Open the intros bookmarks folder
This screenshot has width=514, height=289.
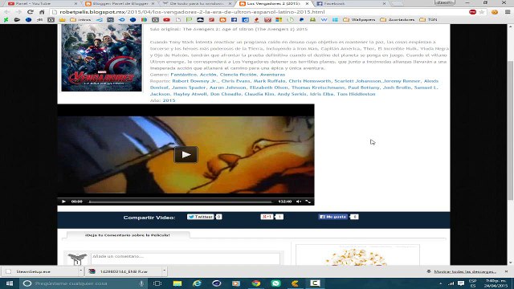pos(80,19)
